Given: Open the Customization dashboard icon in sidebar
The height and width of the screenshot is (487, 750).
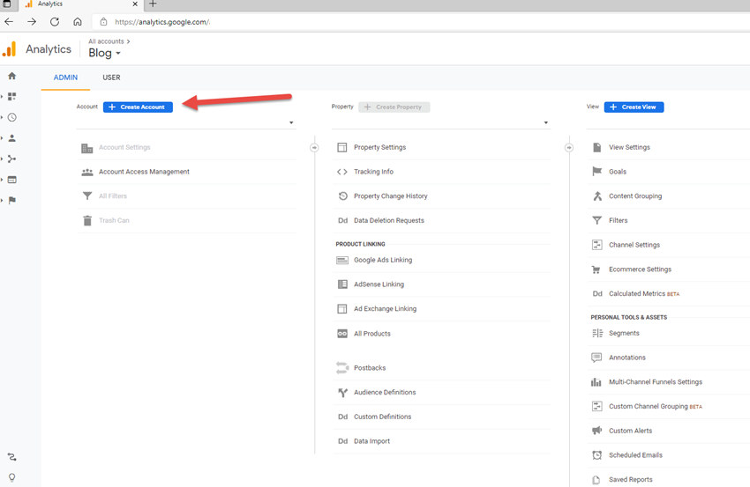Looking at the screenshot, I should point(12,97).
